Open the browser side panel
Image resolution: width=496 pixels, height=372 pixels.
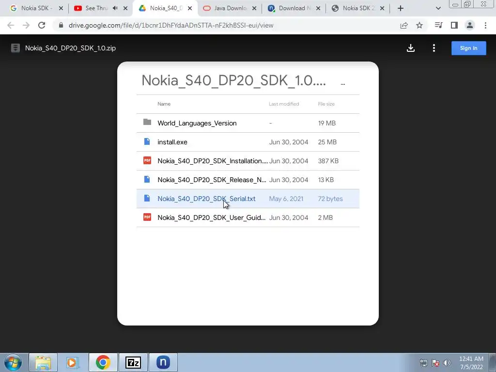coord(454,25)
